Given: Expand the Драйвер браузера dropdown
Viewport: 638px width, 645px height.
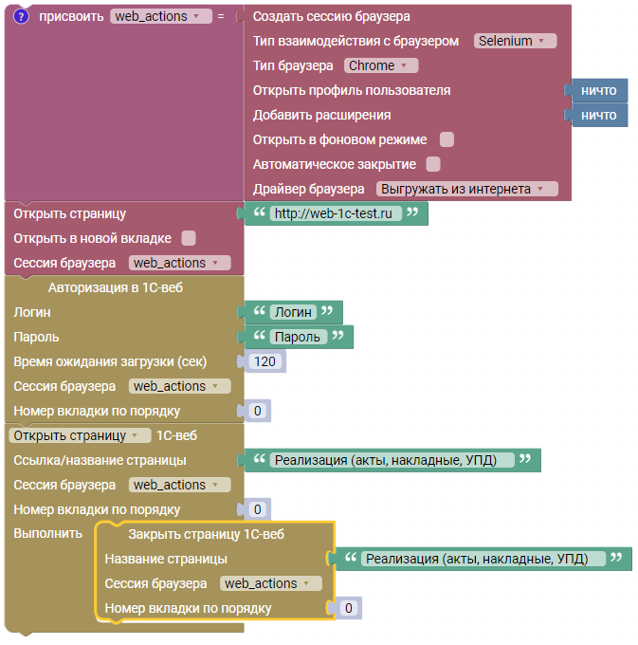Looking at the screenshot, I should (467, 189).
